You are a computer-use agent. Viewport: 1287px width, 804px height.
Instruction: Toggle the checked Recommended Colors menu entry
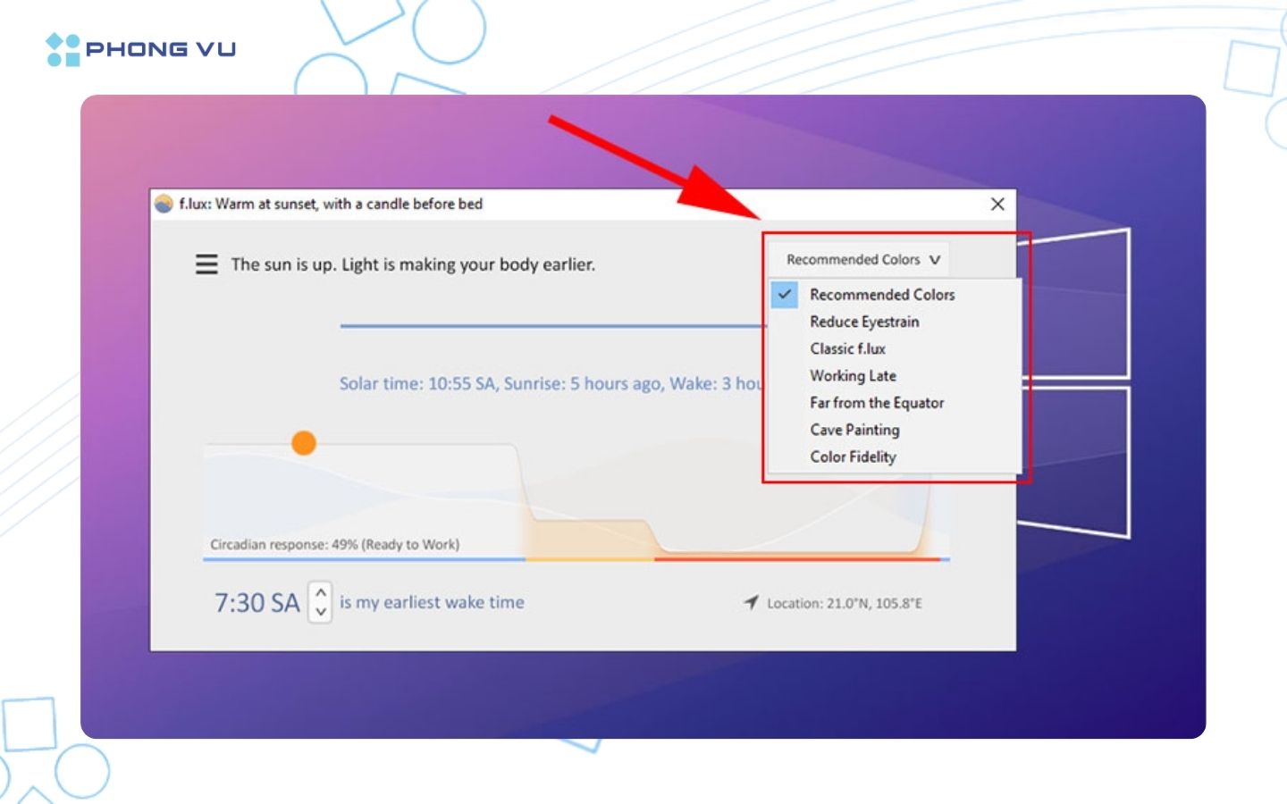881,295
